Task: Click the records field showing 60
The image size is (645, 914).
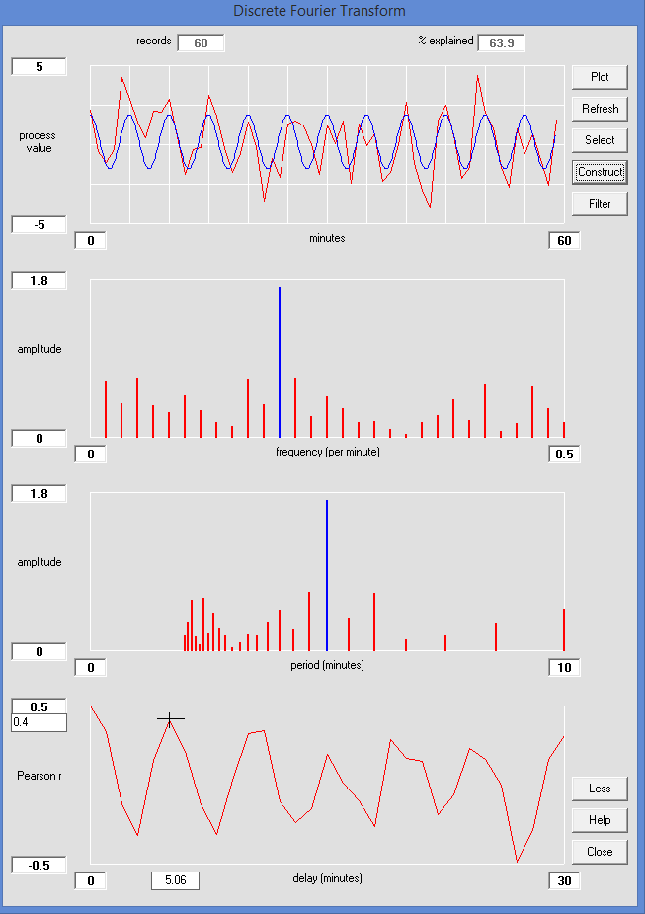Action: [x=201, y=42]
